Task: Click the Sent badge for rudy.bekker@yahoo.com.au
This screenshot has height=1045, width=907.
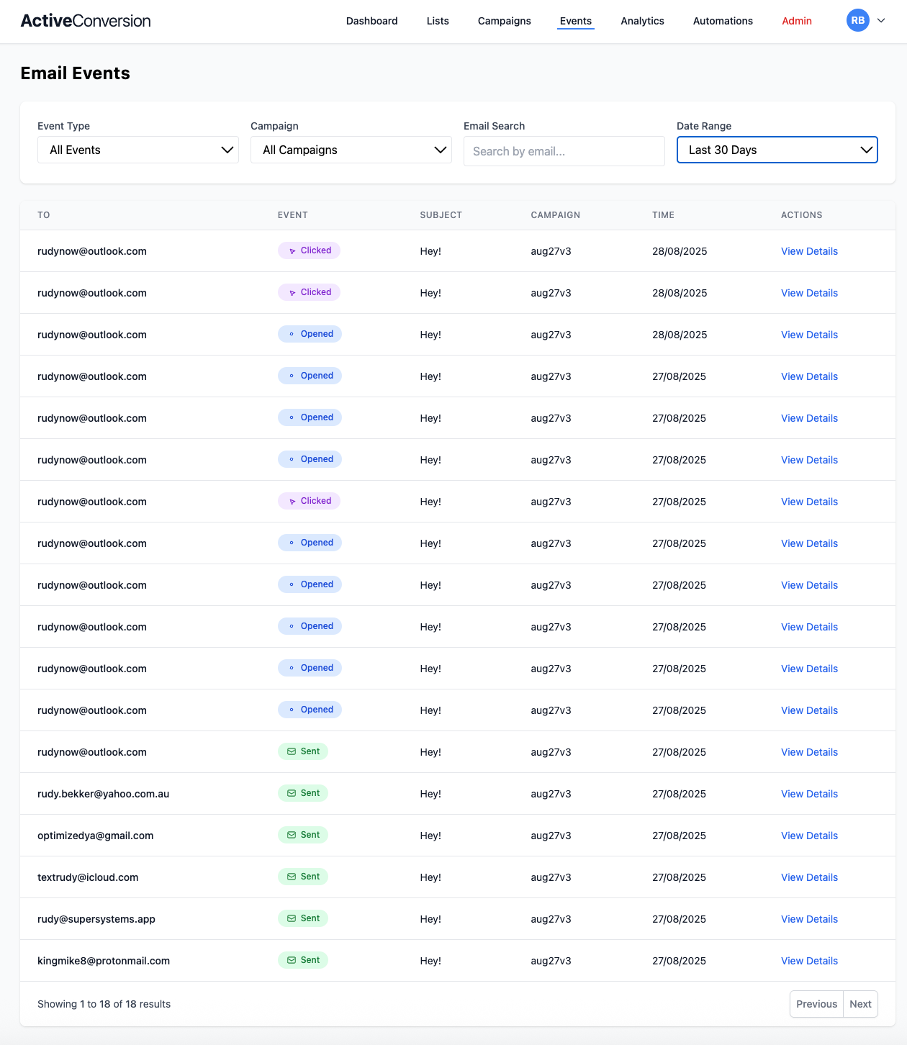Action: (303, 793)
